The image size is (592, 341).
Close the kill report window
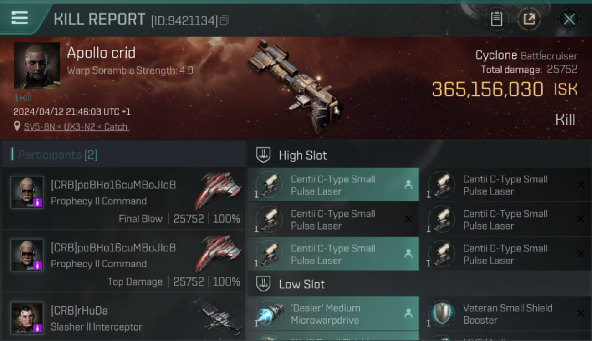569,19
